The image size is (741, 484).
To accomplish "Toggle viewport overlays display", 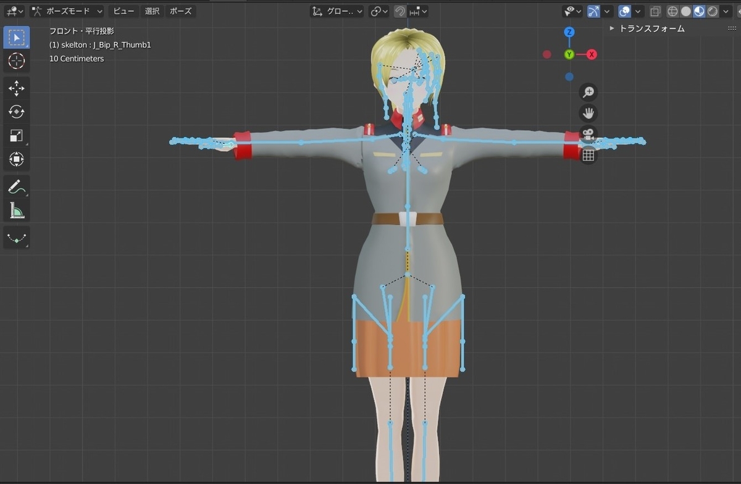I will [x=624, y=11].
